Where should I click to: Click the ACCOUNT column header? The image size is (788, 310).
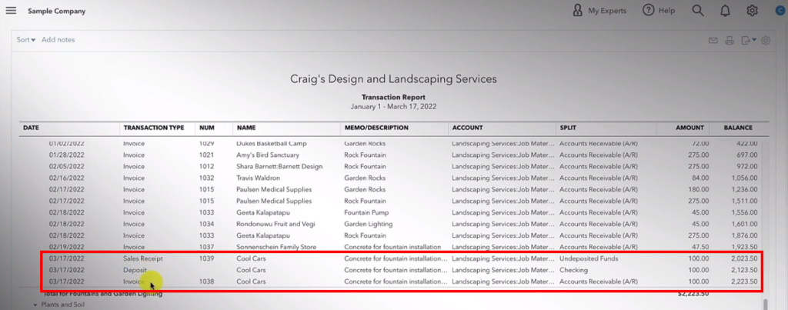click(x=467, y=128)
